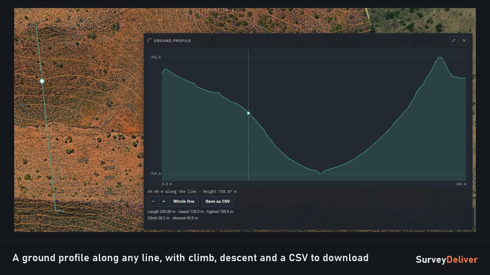Click the bottom end of the map line
The width and height of the screenshot is (490, 275).
(55, 210)
